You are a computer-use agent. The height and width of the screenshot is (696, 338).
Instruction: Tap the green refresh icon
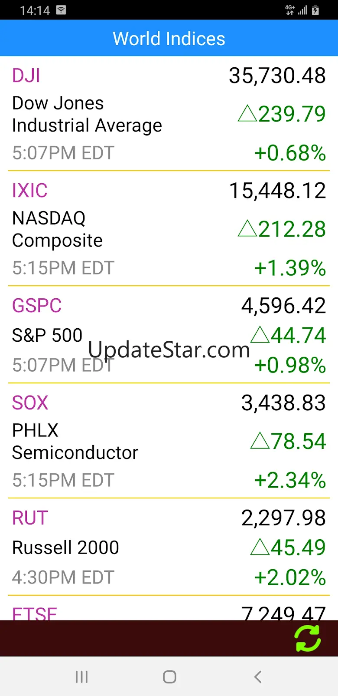[x=308, y=638]
